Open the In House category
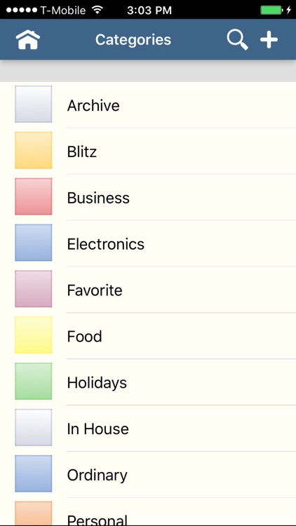Viewport: 296px width, 526px height. pyautogui.click(x=148, y=429)
